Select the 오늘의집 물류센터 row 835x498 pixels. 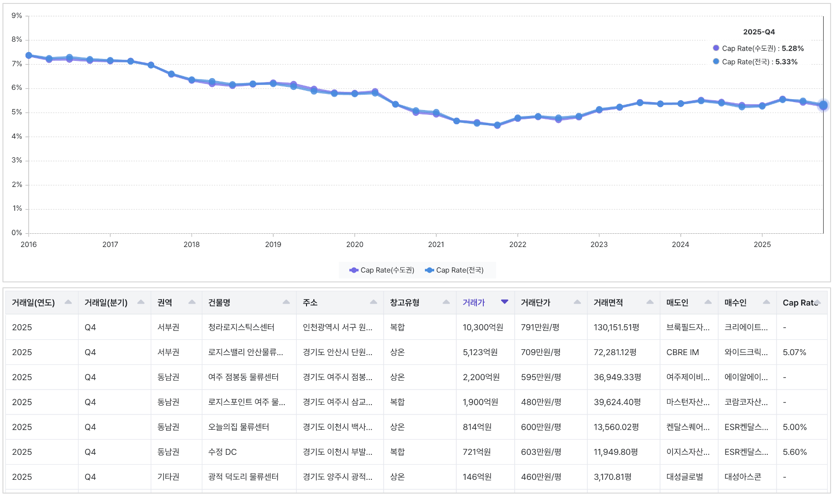[239, 427]
